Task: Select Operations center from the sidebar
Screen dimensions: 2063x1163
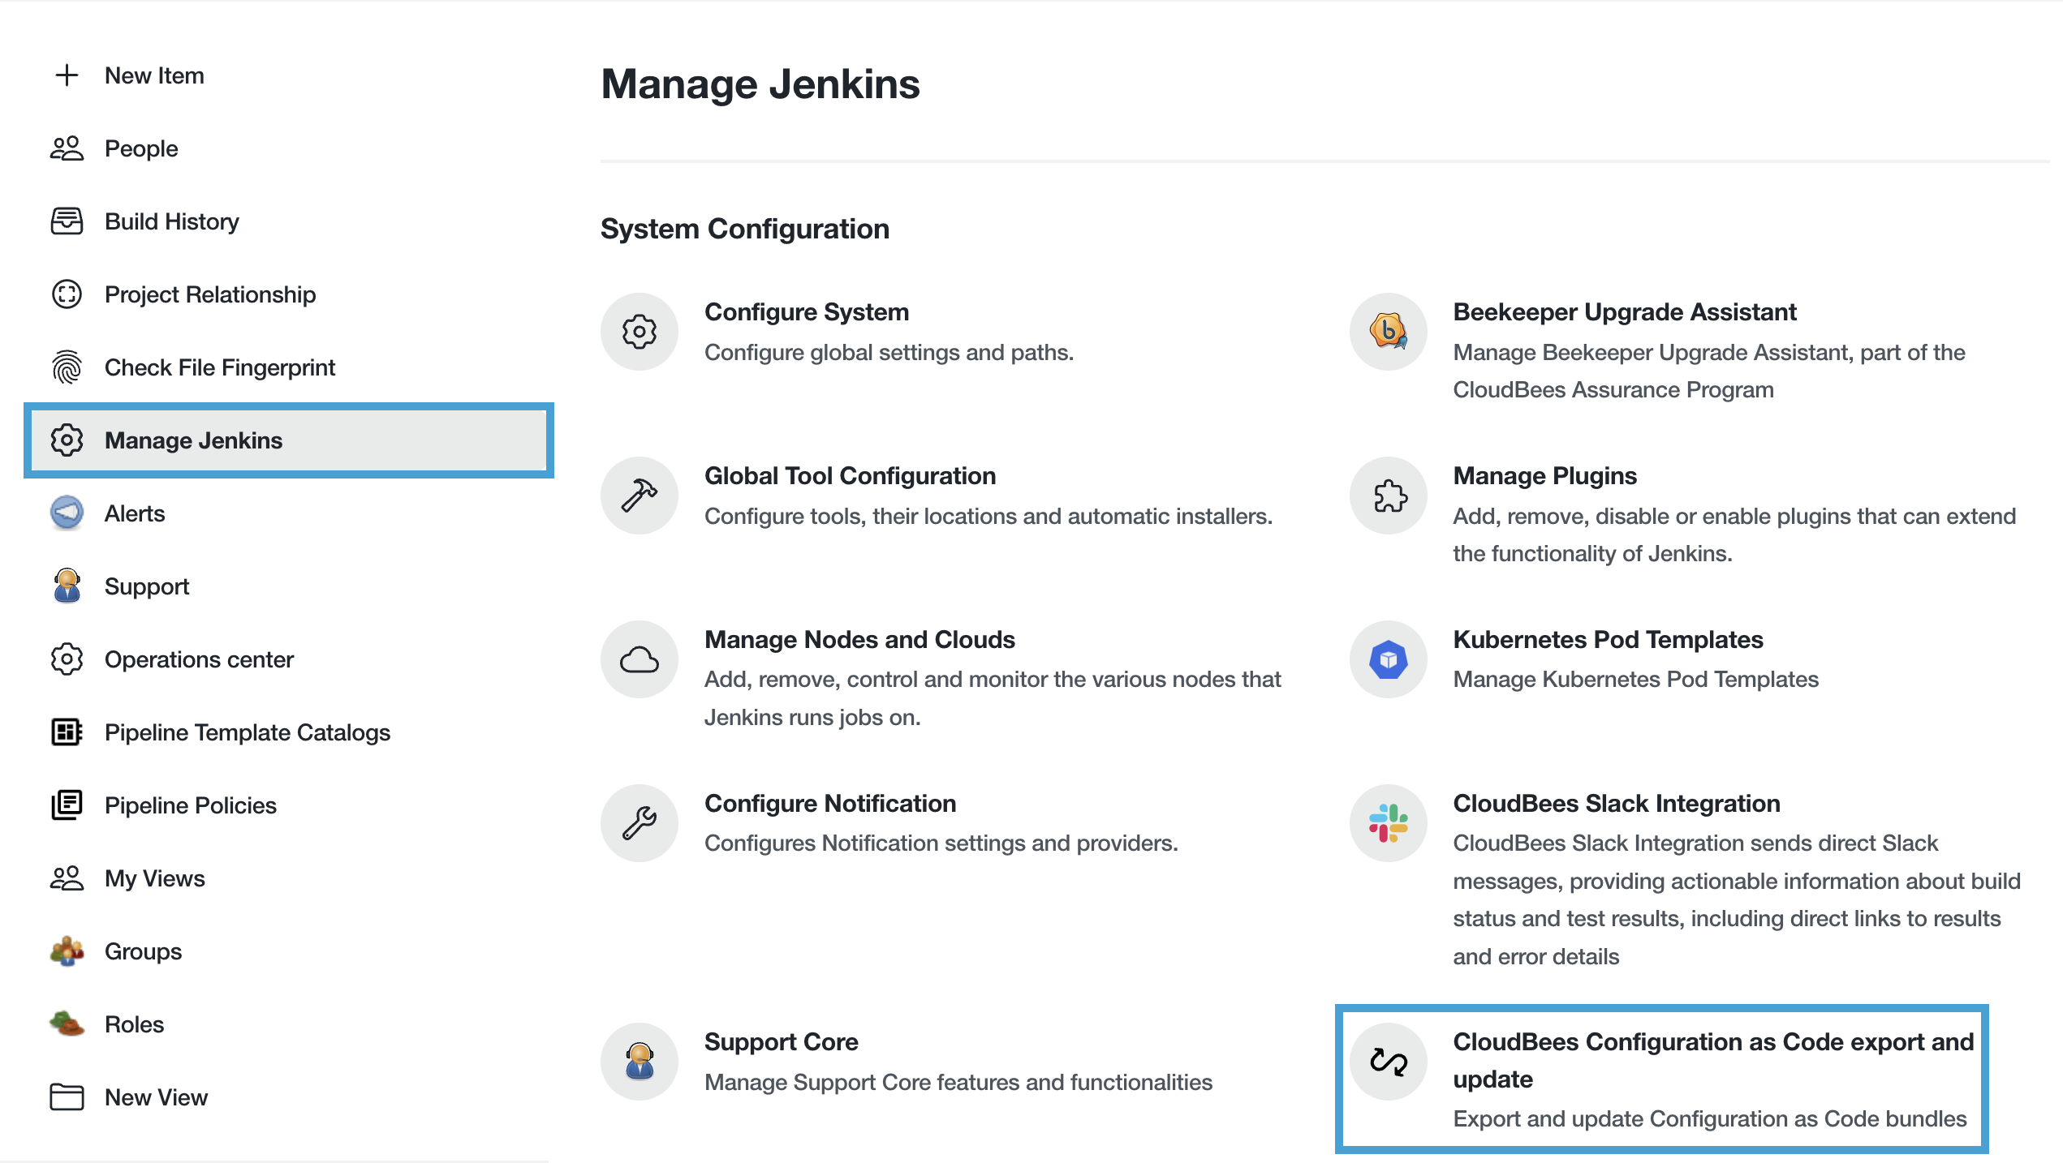Action: (x=199, y=659)
